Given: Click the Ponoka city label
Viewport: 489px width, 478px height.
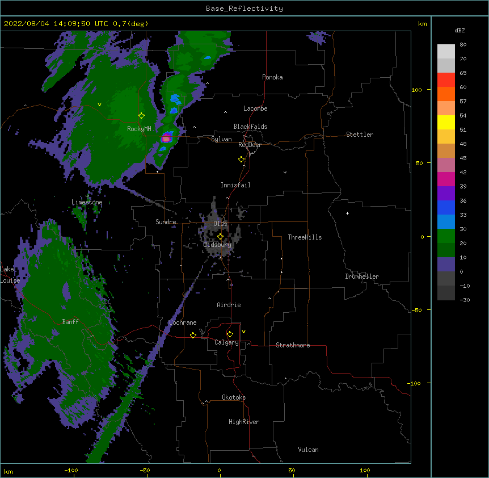Looking at the screenshot, I should pyautogui.click(x=272, y=77).
